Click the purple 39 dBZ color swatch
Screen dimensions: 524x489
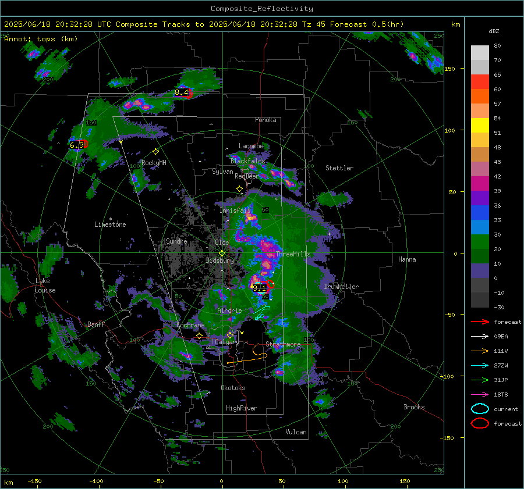(480, 198)
